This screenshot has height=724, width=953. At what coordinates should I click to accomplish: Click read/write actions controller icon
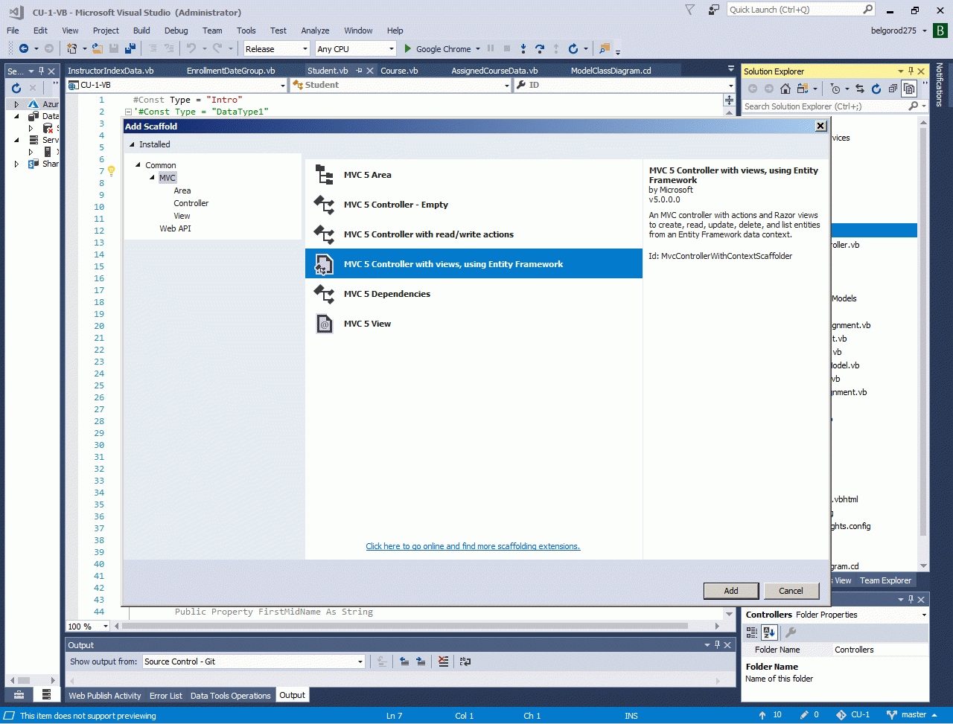pos(325,234)
